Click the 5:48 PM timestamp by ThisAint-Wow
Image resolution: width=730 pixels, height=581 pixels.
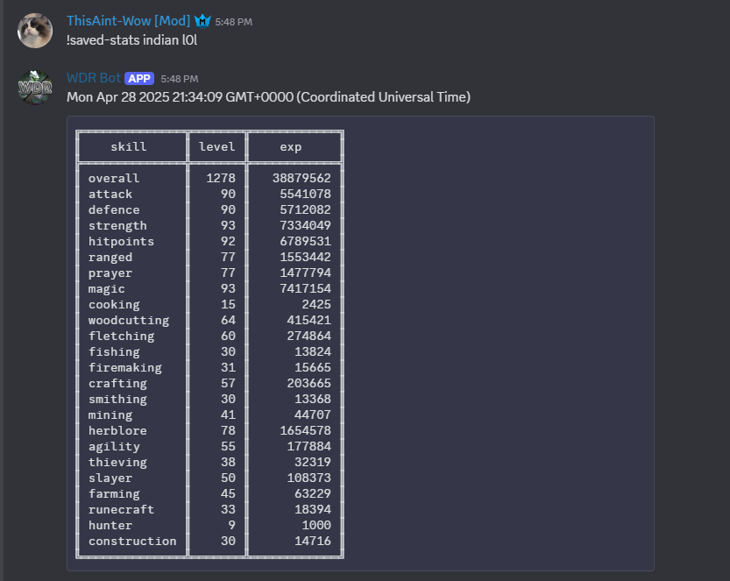point(234,22)
